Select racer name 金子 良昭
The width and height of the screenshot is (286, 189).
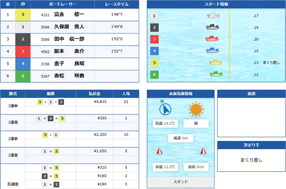(x=69, y=63)
